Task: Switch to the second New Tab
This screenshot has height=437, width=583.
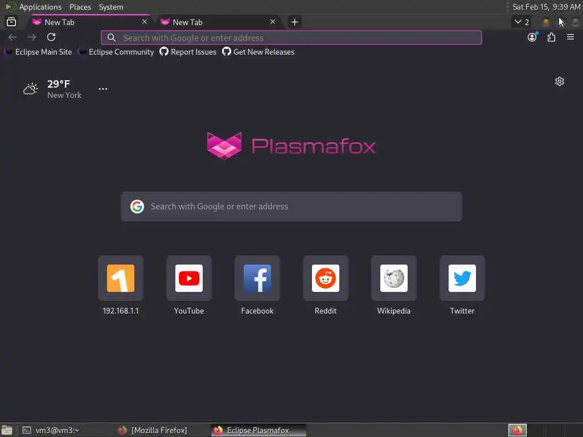Action: click(x=219, y=22)
